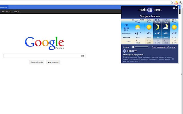Viewport: 183px width, 114px height.
Task: Click the gear icon beside НОВОСТИ
Action: click(124, 51)
